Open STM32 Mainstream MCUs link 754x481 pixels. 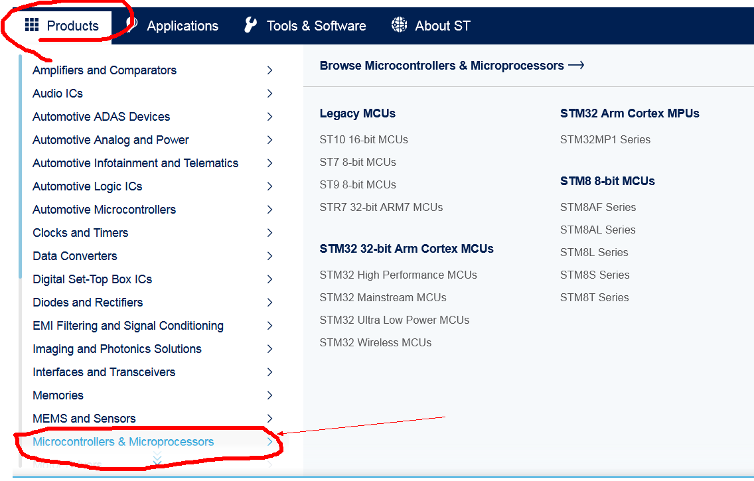click(383, 297)
